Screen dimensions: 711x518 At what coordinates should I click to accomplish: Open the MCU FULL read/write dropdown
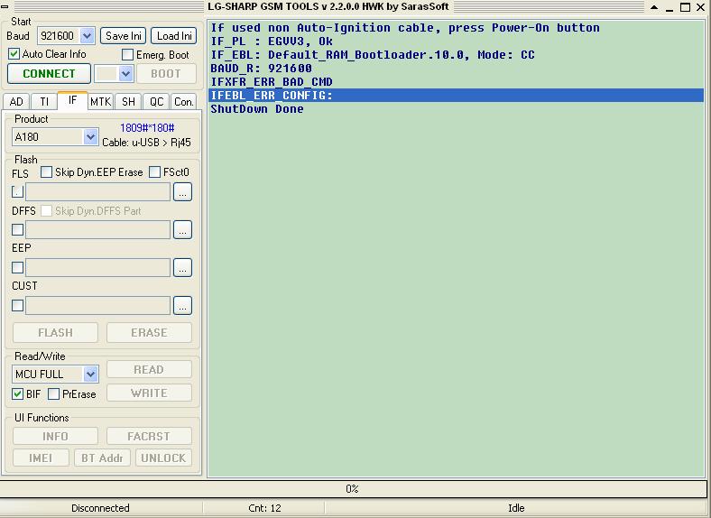(91, 375)
